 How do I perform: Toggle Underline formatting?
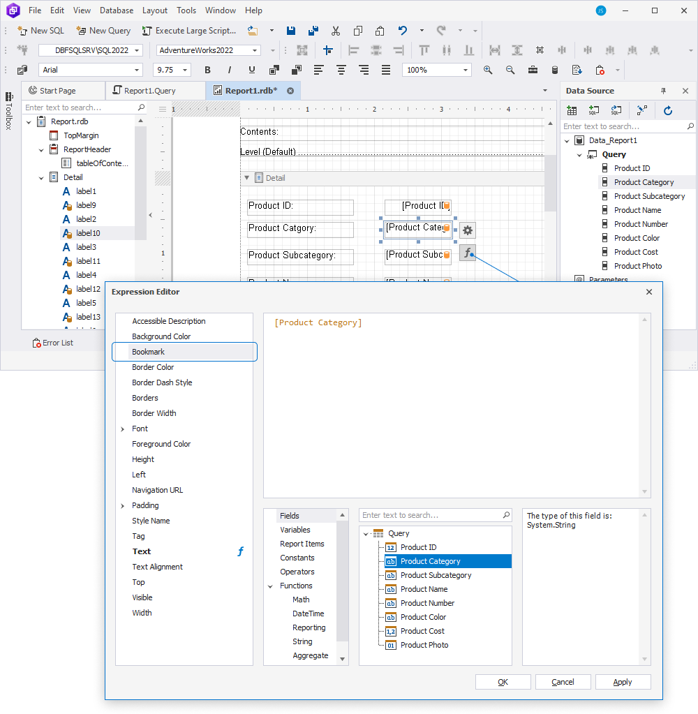coord(252,70)
